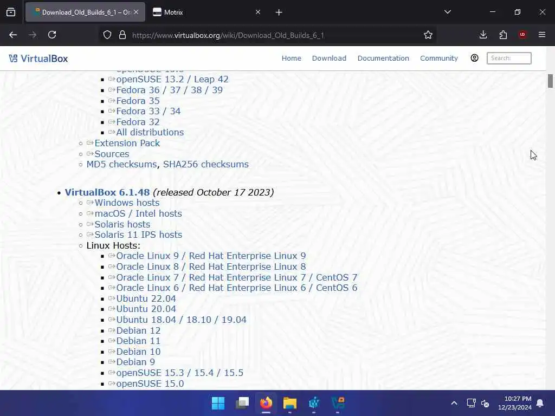
Task: Open the MD5 checksums link
Action: [122, 165]
